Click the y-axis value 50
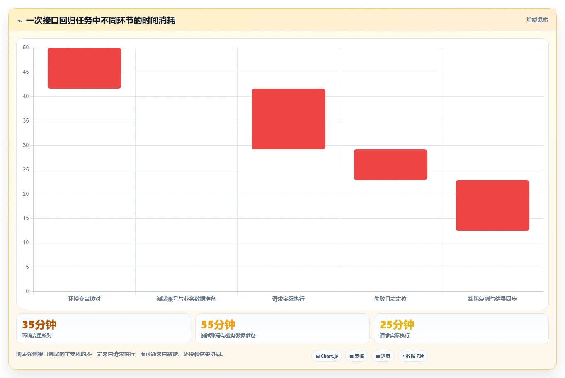Viewport: 565px width, 378px height. [26, 48]
